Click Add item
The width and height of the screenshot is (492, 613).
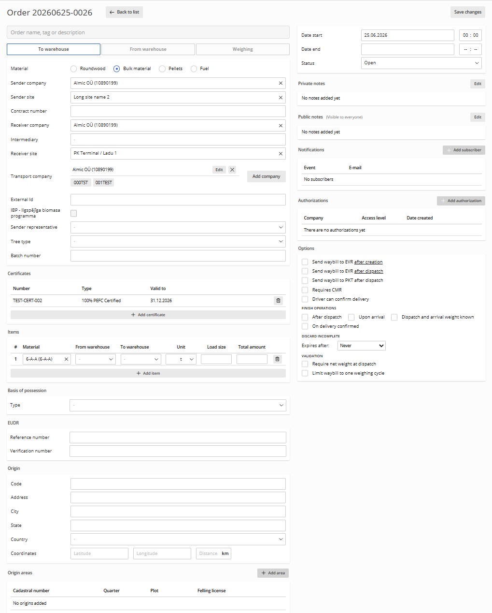pos(148,373)
